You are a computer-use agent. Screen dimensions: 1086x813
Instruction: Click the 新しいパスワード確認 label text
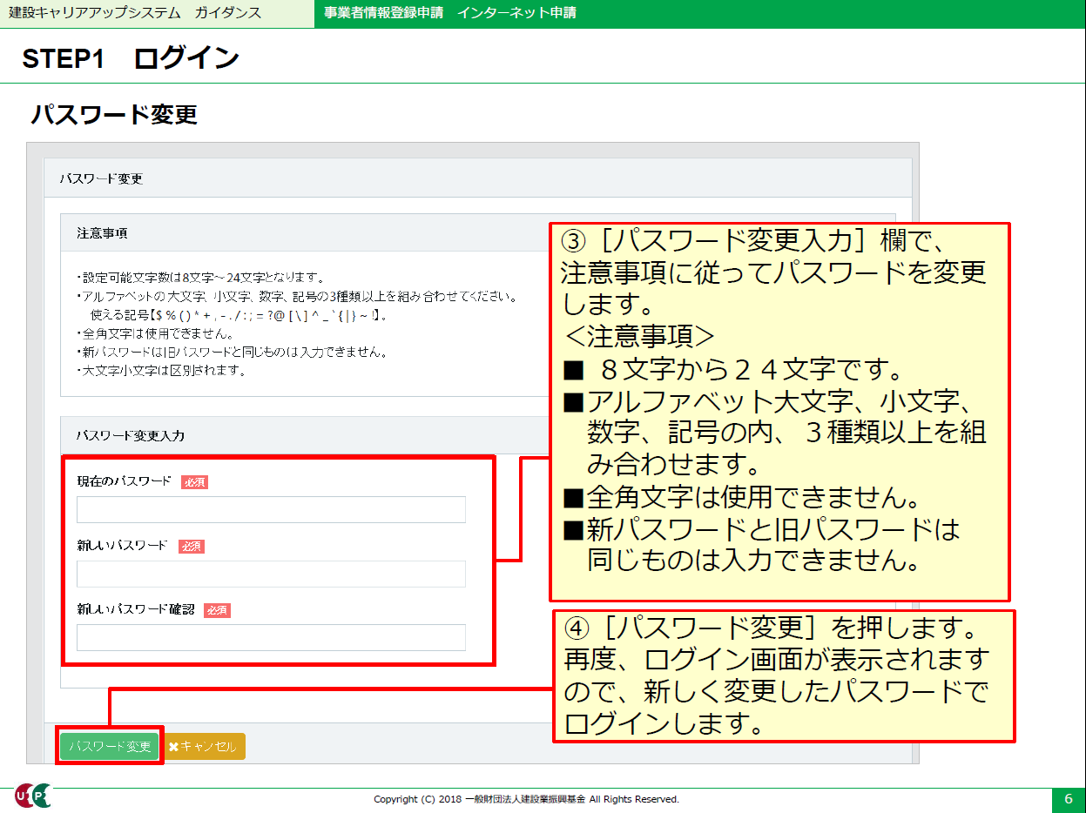pyautogui.click(x=136, y=609)
